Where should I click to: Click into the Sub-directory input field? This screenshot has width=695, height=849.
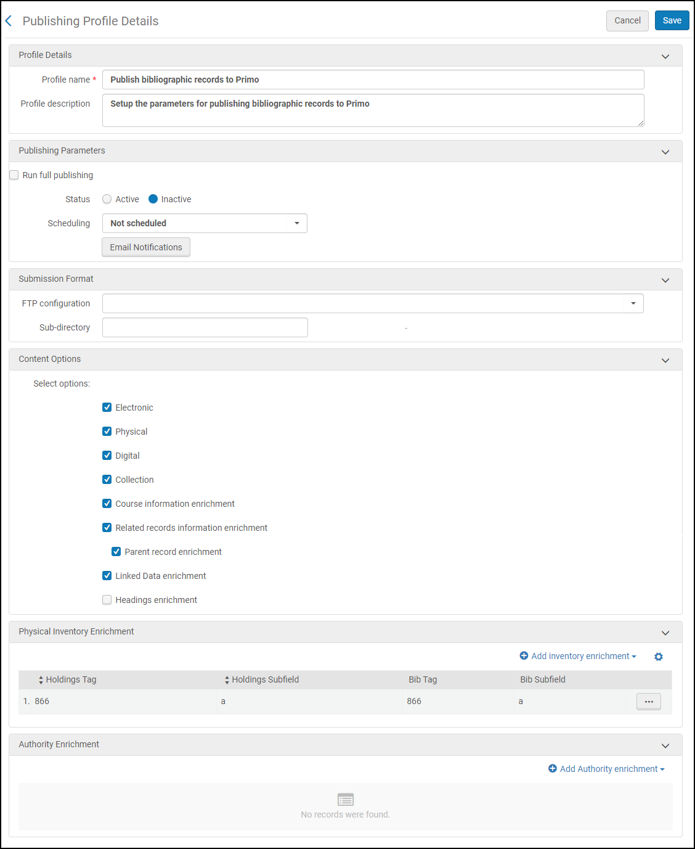(205, 327)
